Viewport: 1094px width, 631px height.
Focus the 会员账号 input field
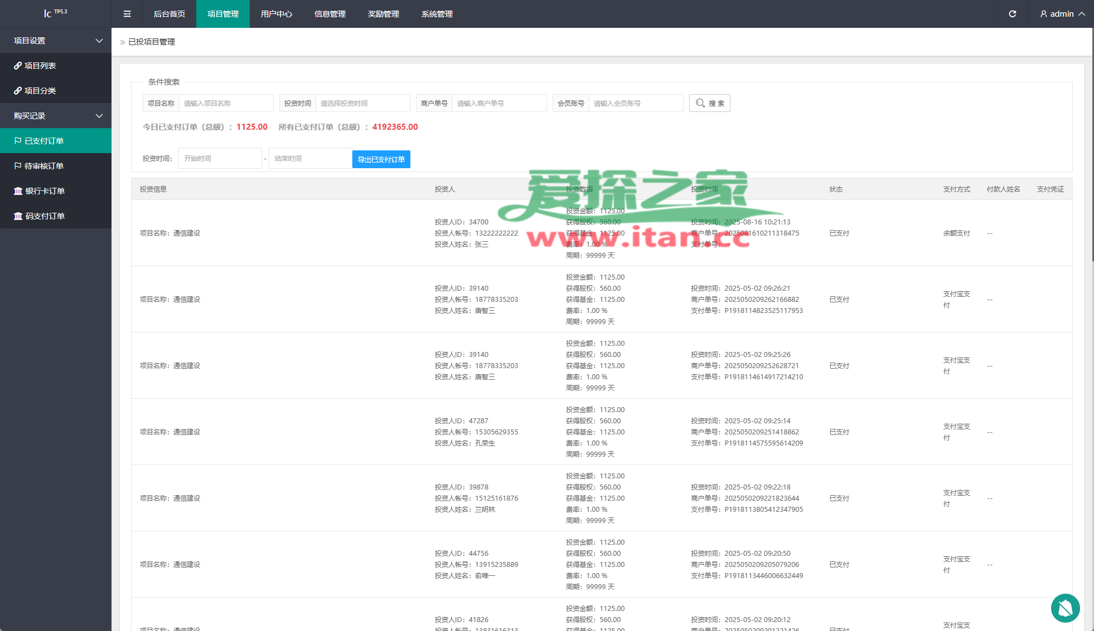636,103
